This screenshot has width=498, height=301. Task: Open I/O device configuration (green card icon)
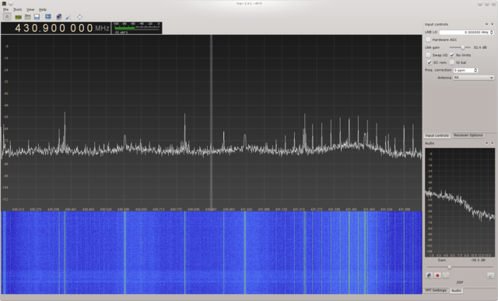18,17
